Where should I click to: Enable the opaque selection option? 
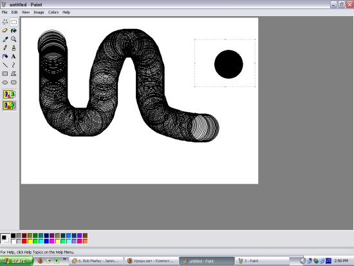(9, 94)
